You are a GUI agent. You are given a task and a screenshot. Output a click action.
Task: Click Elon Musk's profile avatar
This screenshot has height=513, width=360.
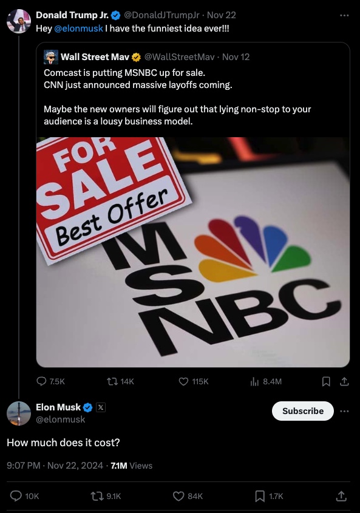[19, 413]
